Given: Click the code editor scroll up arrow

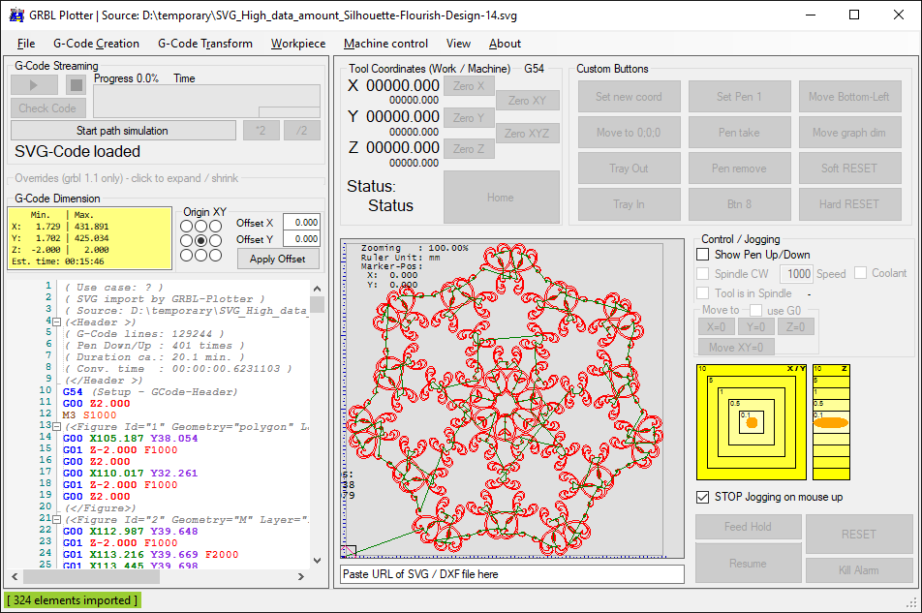Looking at the screenshot, I should [x=317, y=289].
